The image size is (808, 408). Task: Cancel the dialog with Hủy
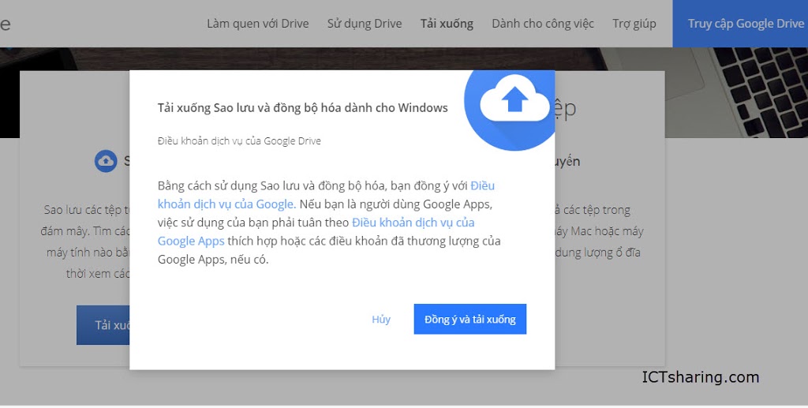(381, 320)
